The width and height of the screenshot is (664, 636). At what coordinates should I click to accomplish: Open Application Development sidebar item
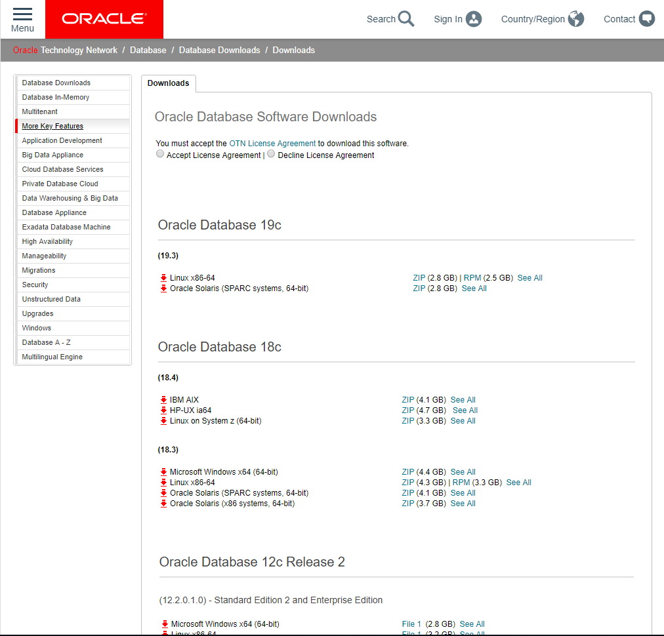pyautogui.click(x=73, y=140)
